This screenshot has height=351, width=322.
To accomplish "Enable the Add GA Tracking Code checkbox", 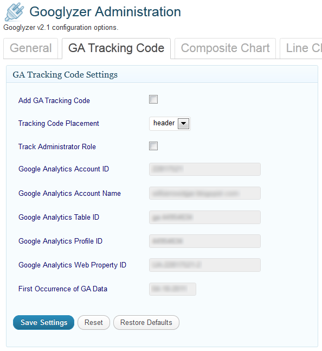I will pyautogui.click(x=153, y=99).
